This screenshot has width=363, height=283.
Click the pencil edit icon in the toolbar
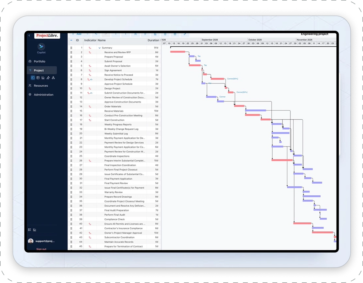coord(185,34)
